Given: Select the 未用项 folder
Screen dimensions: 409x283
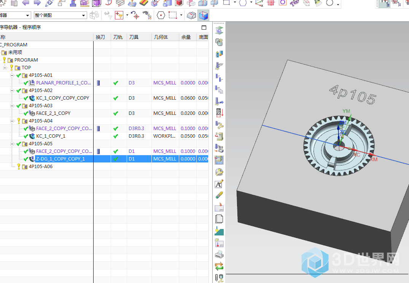Looking at the screenshot, I should [15, 52].
